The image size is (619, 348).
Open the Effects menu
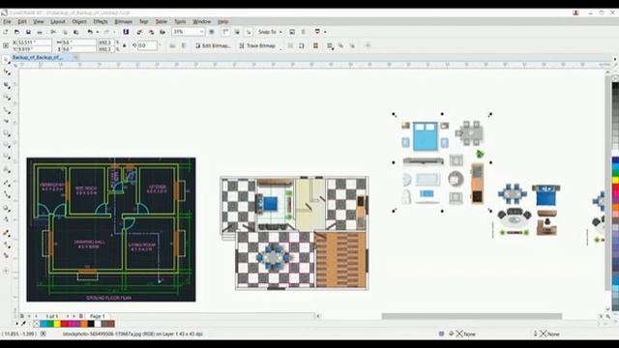pos(101,21)
